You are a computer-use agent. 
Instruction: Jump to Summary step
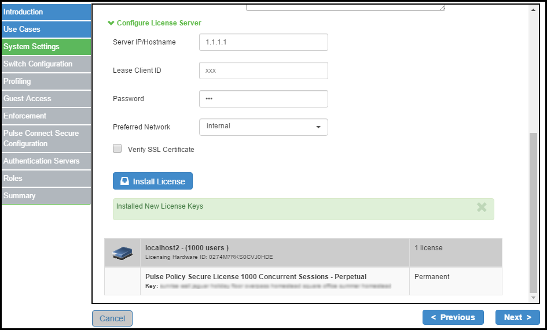tap(46, 196)
